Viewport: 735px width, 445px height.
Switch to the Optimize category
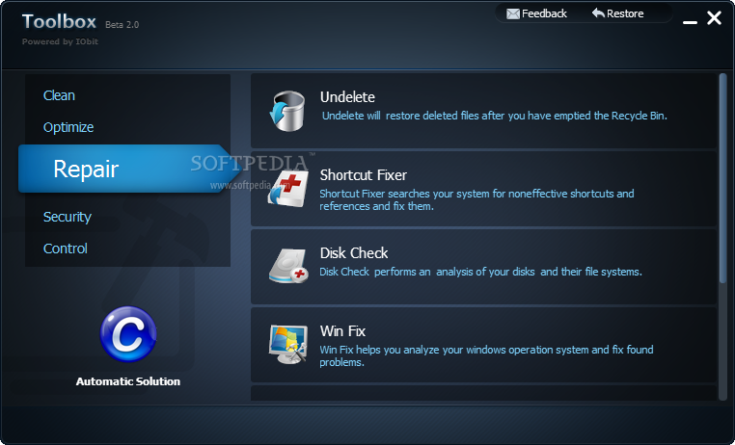(68, 127)
